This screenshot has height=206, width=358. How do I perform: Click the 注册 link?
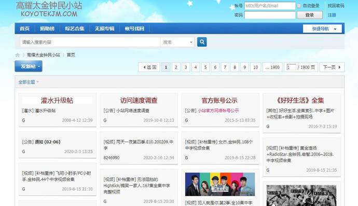pyautogui.click(x=332, y=15)
